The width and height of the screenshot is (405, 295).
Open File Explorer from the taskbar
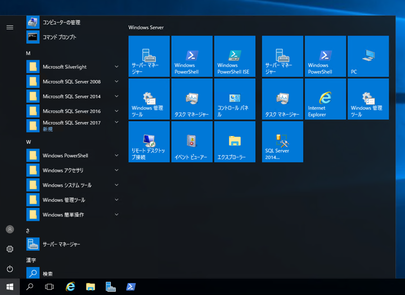[x=91, y=287]
